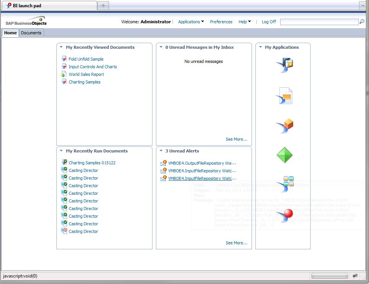The width and height of the screenshot is (369, 284).
Task: Open VMBOE4.OutputFileRepository alert
Action: click(202, 163)
